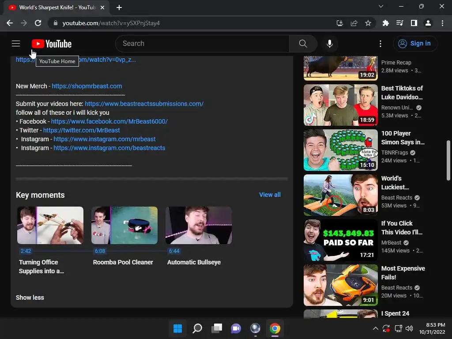Click the Renown Uni channel name

[x=397, y=108]
